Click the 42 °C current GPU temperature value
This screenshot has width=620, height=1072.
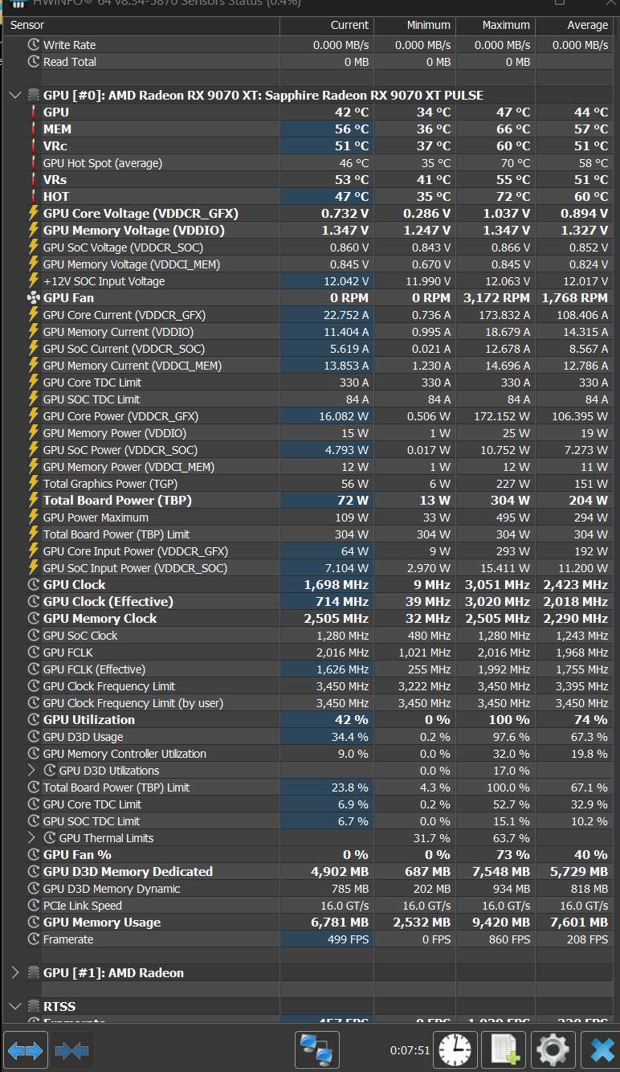(x=352, y=113)
